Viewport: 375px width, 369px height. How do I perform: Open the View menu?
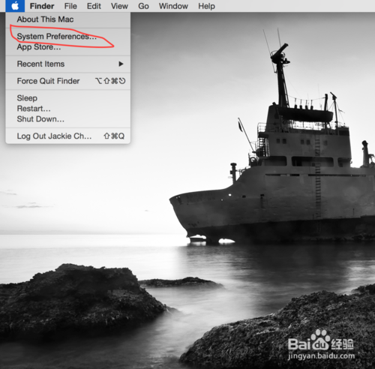point(119,6)
